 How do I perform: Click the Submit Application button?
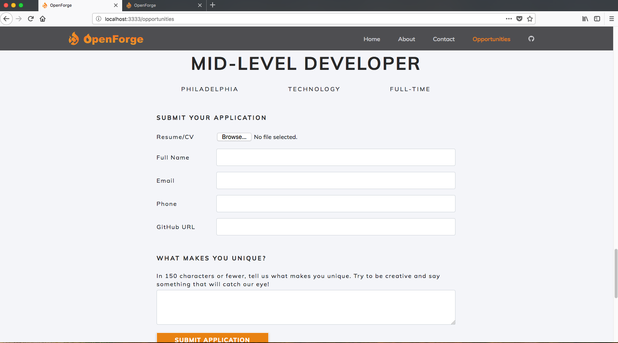(x=212, y=339)
